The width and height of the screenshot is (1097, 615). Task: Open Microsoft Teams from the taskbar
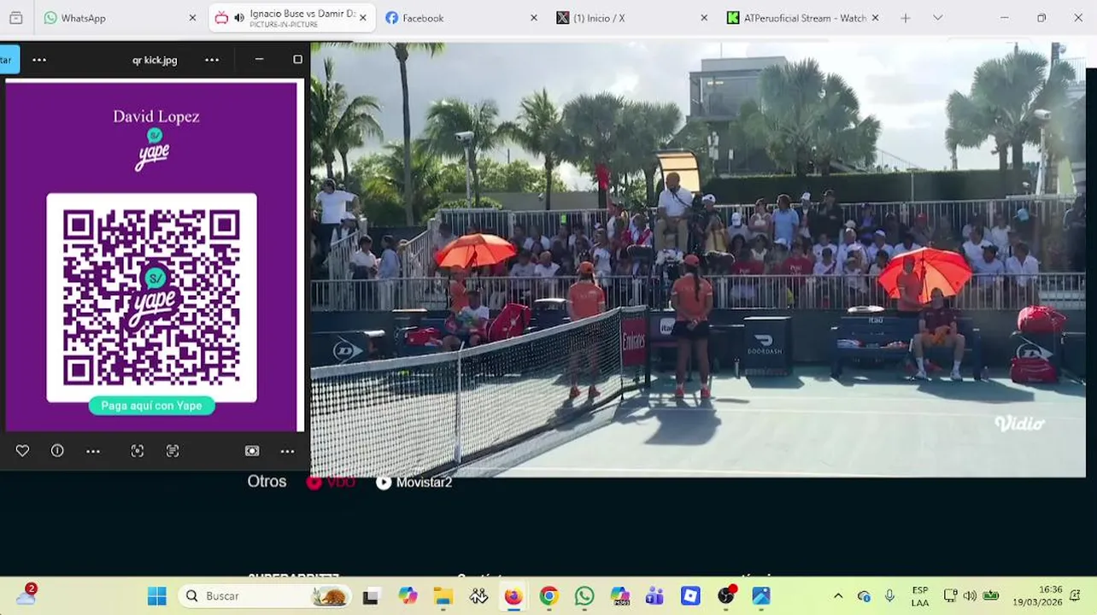tap(655, 596)
